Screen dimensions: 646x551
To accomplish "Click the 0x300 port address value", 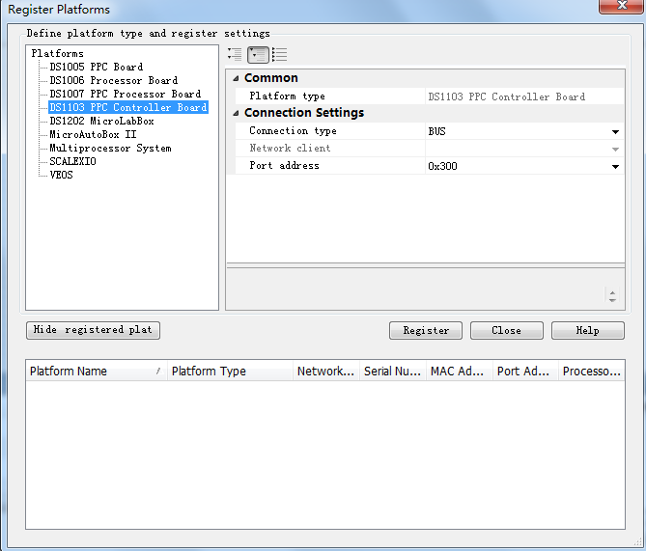I will pyautogui.click(x=443, y=166).
